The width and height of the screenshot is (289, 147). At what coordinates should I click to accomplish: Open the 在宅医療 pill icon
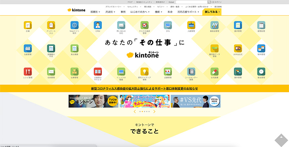click(x=215, y=72)
